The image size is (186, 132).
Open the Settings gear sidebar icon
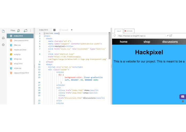click(3, 45)
